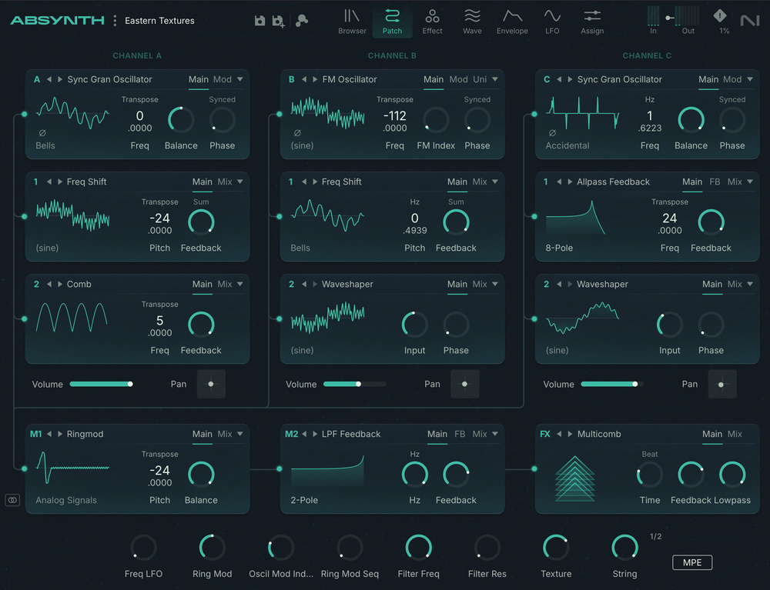Click the Ring Mod macro knob
Viewport: 770px width, 590px height.
click(213, 548)
